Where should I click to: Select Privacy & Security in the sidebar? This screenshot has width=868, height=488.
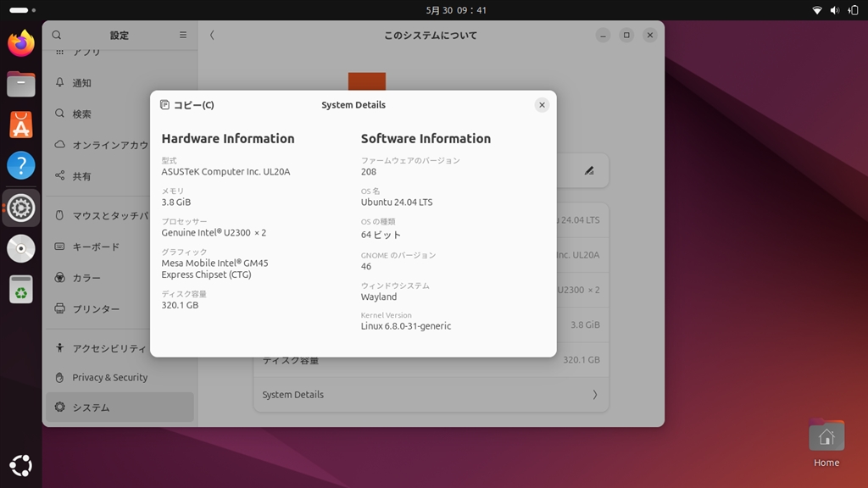120,377
